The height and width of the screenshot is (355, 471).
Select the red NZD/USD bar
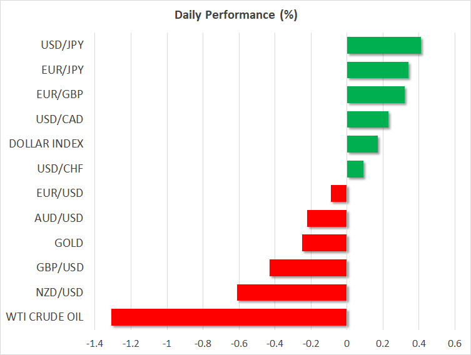coord(291,292)
